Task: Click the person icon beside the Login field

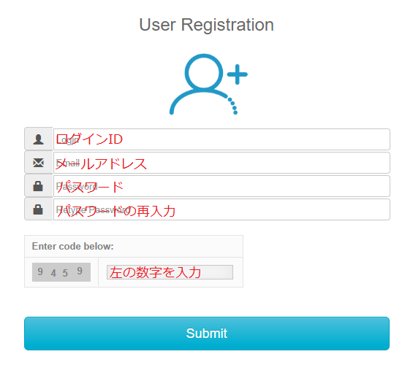Action: coord(39,139)
